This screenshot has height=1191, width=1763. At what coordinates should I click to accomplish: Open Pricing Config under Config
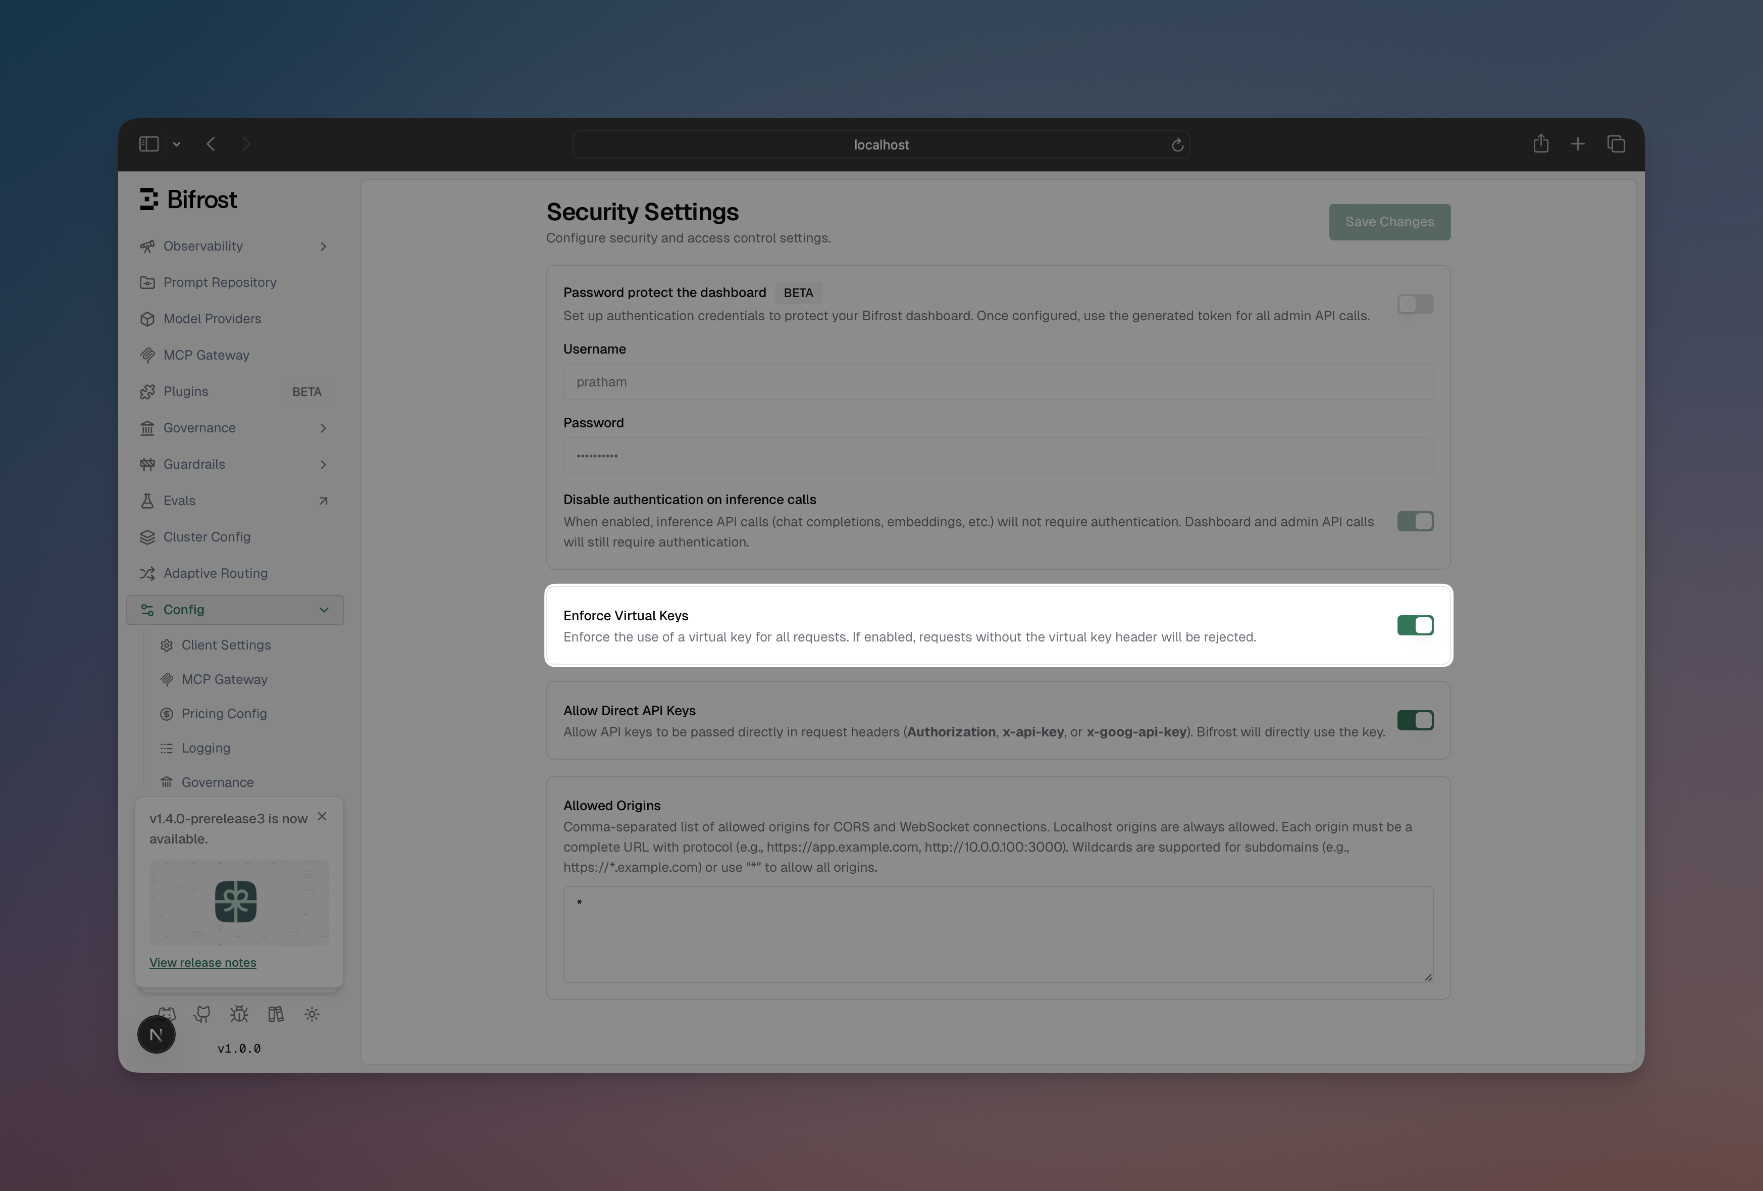click(224, 714)
